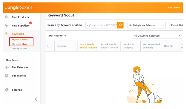Click the keyword or ASIN search field
186x109 pixels.
(101, 25)
